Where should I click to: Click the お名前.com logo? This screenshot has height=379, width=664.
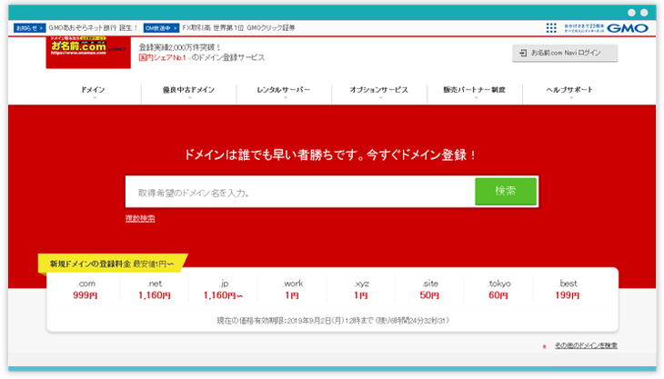88,52
